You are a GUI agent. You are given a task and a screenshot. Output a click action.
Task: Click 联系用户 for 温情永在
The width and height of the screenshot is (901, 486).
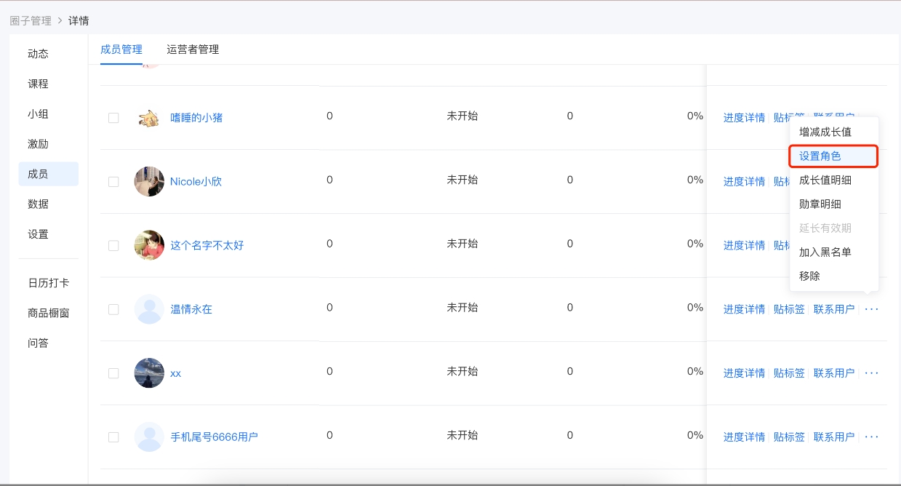click(x=834, y=309)
